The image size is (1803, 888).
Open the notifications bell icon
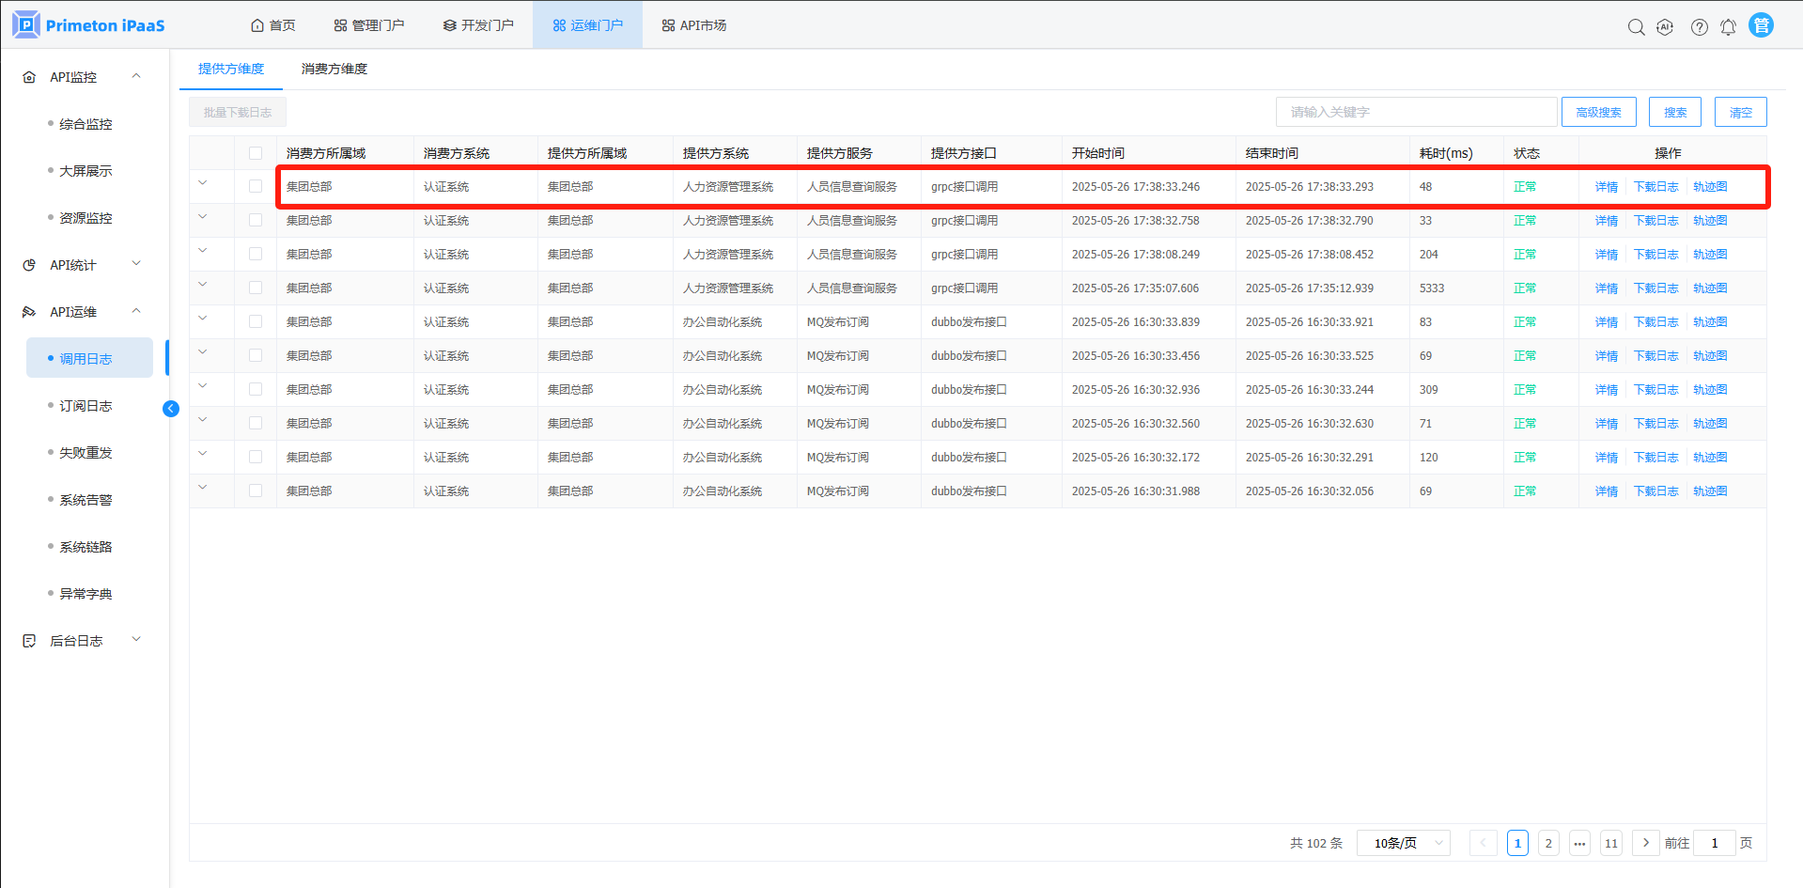click(1728, 27)
